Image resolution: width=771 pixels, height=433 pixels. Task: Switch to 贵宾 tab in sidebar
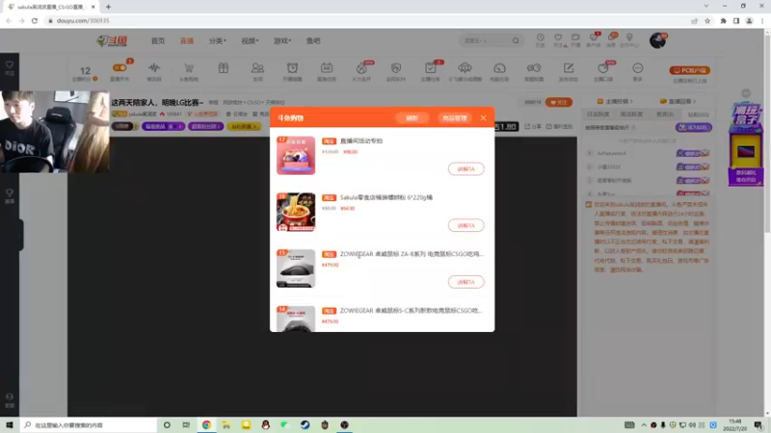[664, 114]
